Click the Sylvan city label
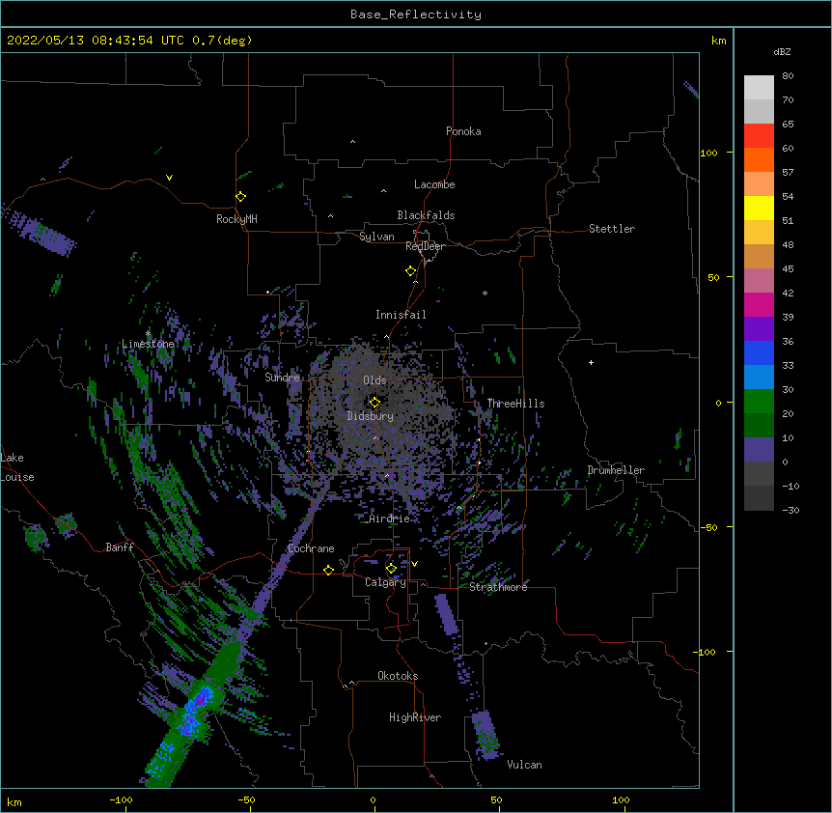The width and height of the screenshot is (832, 813). click(x=376, y=237)
